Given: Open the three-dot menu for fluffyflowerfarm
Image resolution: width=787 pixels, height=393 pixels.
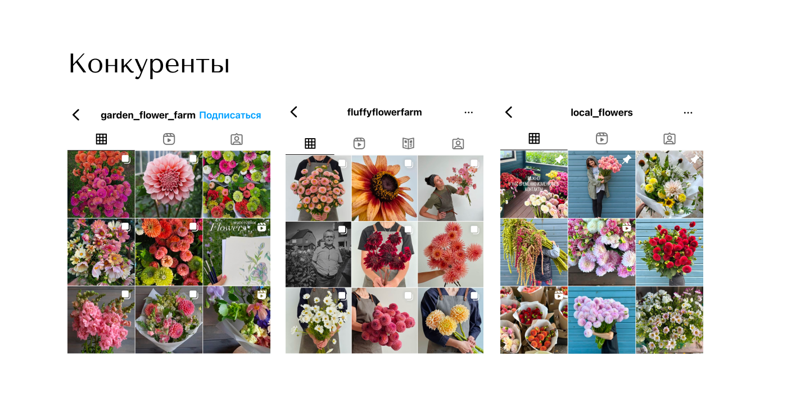Looking at the screenshot, I should (469, 112).
